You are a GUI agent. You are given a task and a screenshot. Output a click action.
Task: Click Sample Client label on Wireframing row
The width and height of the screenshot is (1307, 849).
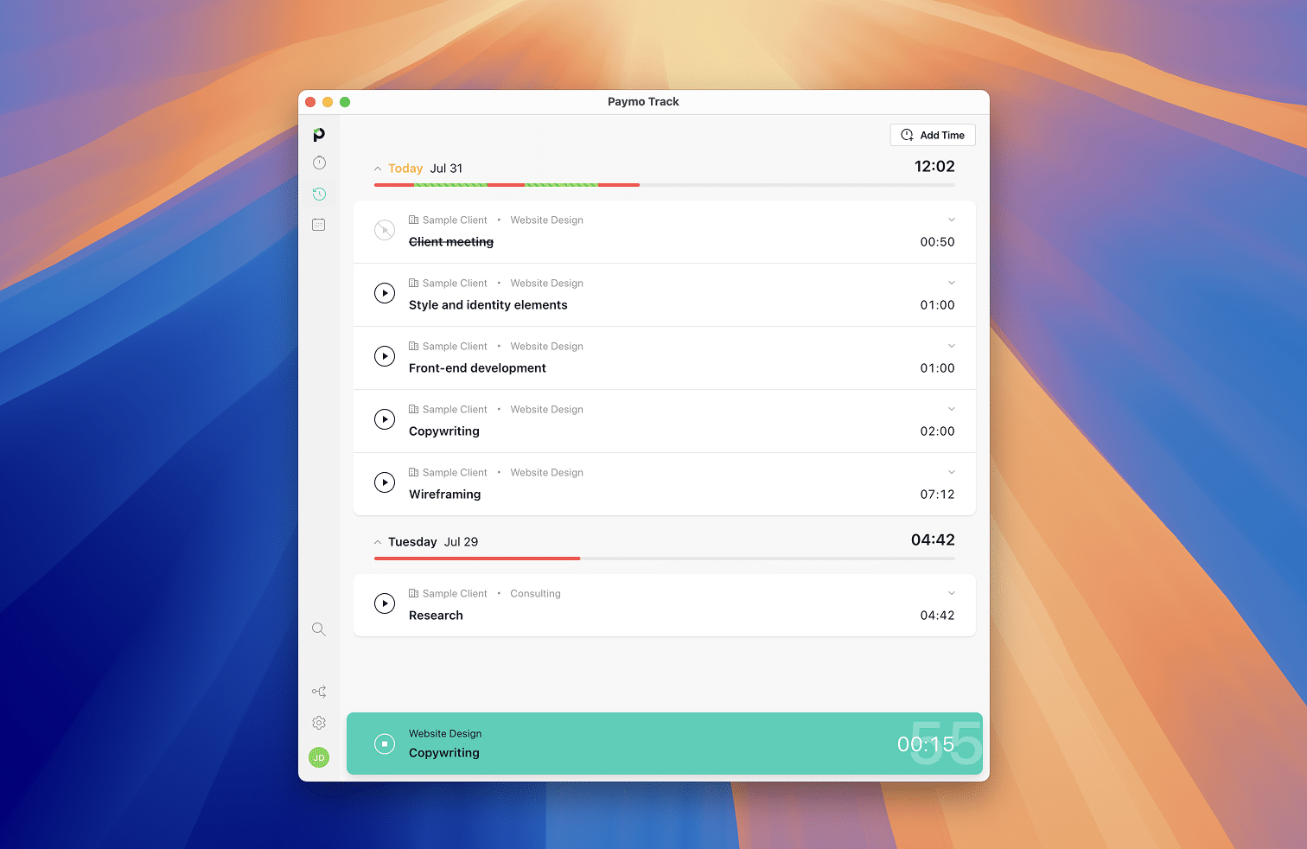(455, 473)
